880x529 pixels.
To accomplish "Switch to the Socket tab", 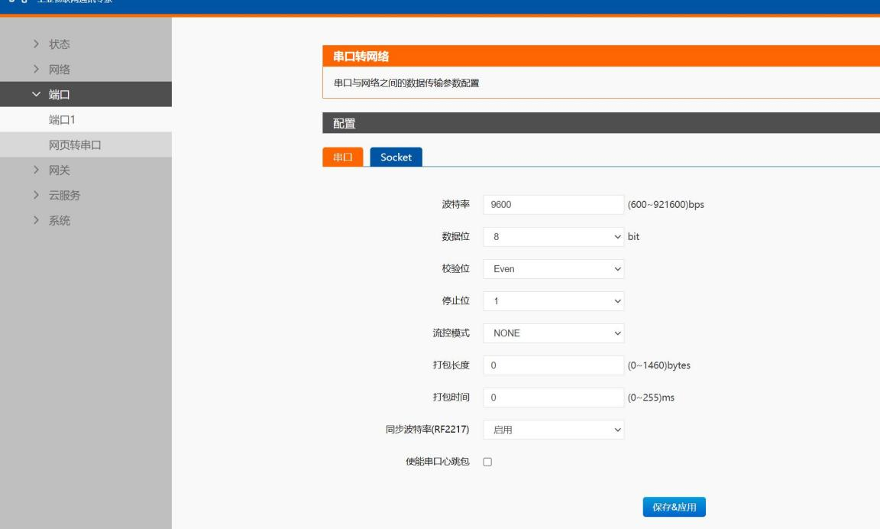I will pos(396,157).
